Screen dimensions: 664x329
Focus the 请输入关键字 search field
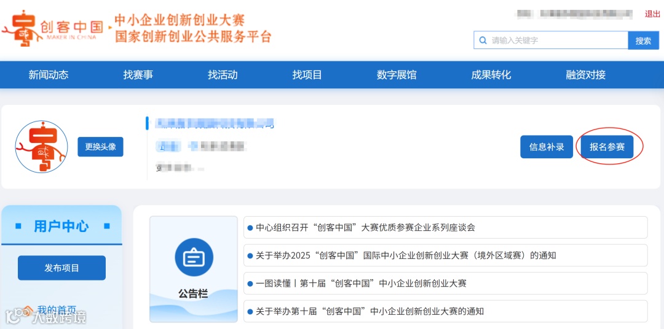click(551, 41)
